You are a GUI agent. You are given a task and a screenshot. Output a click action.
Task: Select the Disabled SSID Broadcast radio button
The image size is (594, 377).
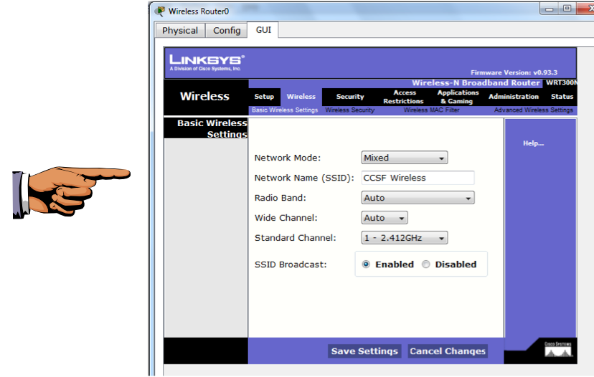(426, 264)
